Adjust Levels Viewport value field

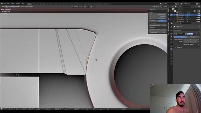tap(191, 40)
